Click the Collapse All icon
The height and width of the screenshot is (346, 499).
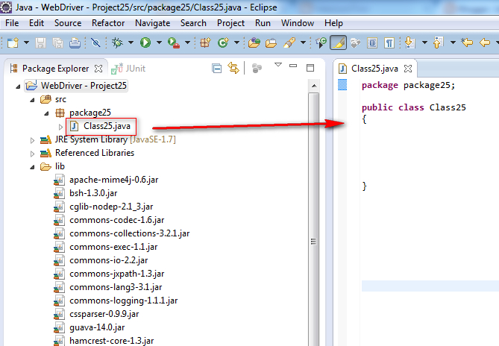point(217,69)
